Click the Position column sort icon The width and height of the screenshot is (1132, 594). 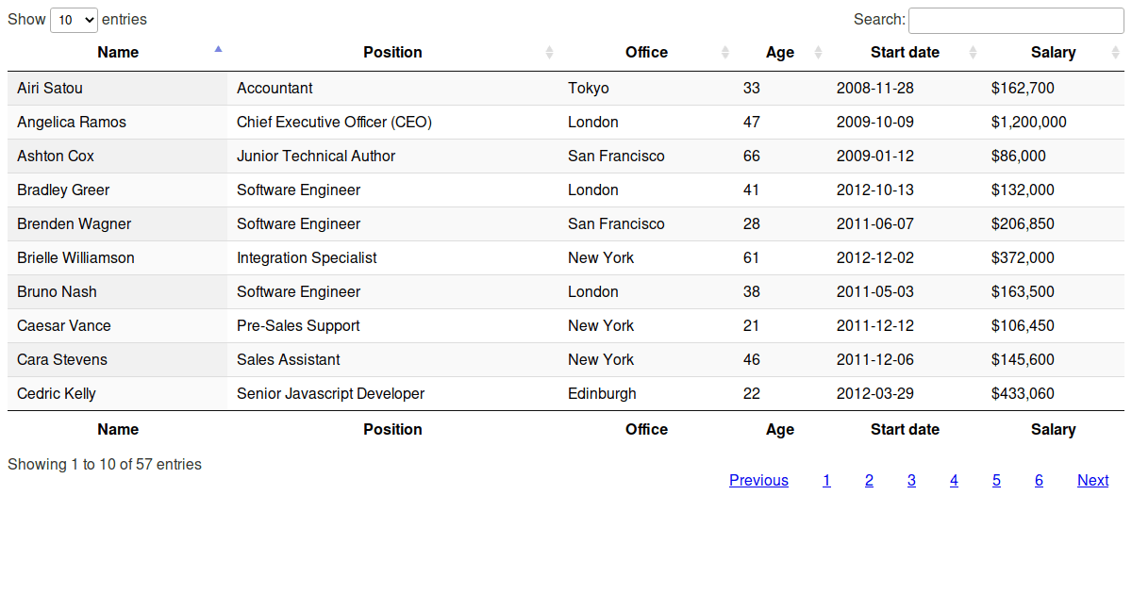(550, 53)
